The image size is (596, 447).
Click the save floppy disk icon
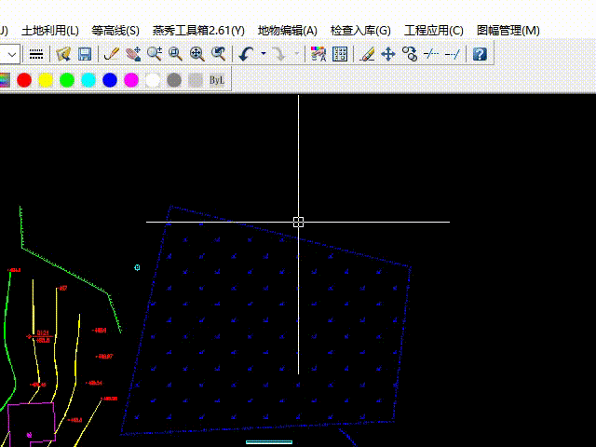tap(85, 54)
